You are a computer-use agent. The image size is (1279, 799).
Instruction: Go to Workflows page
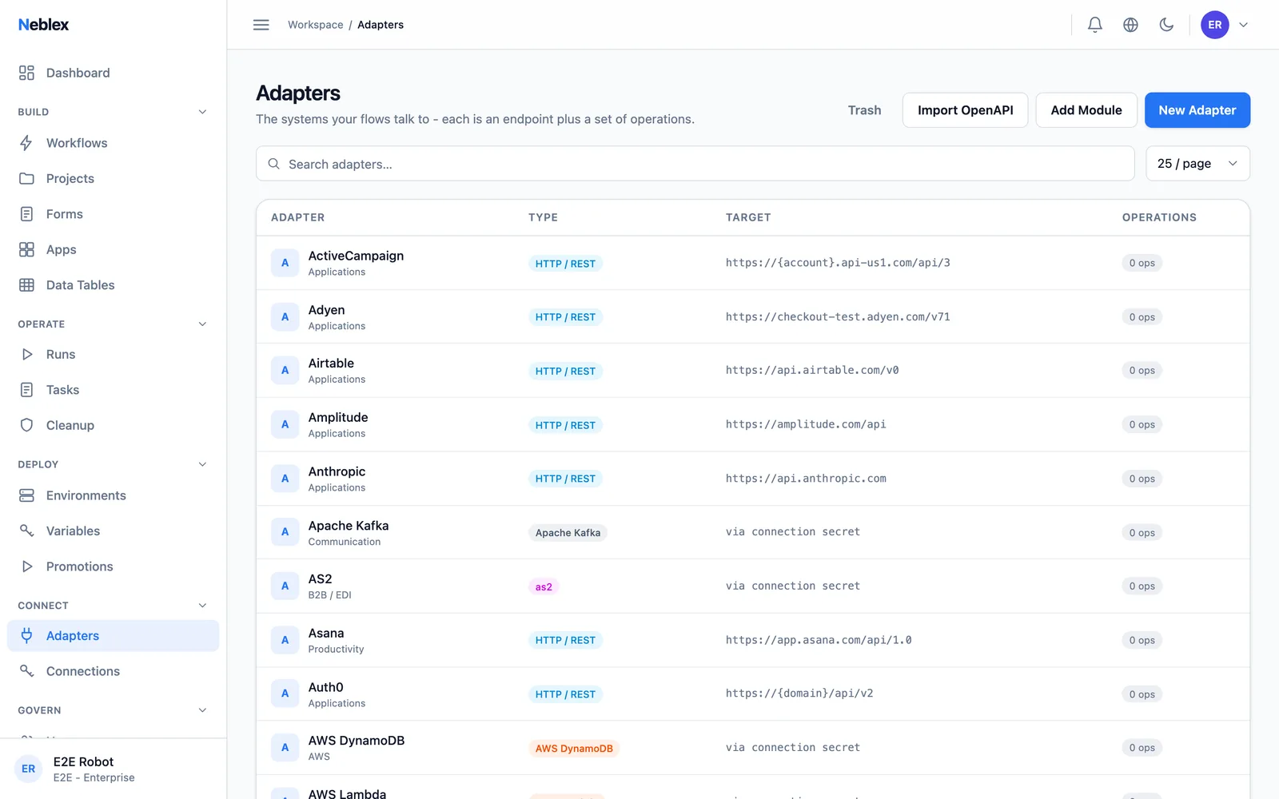pos(113,143)
